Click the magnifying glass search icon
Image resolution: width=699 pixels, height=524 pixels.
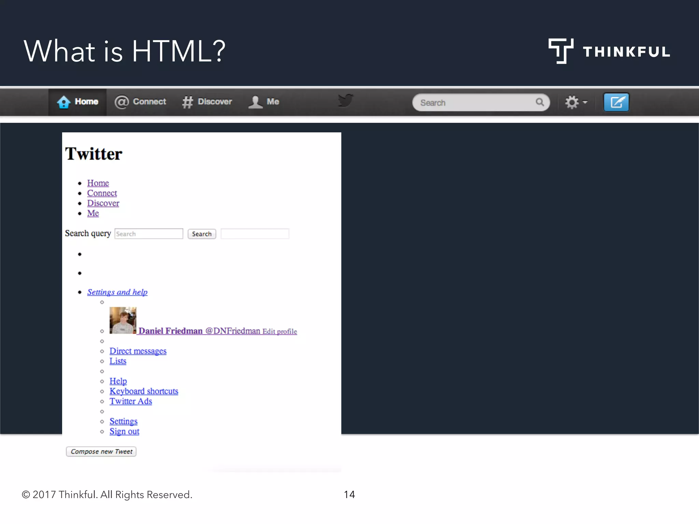pyautogui.click(x=540, y=102)
